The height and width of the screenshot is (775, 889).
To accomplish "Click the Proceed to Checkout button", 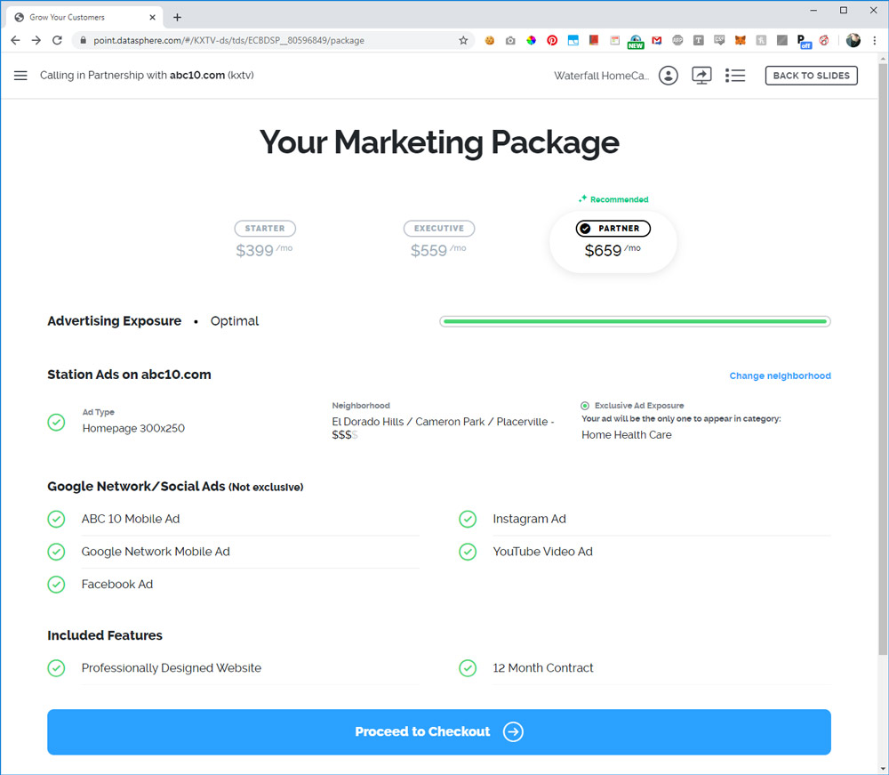I will click(439, 731).
